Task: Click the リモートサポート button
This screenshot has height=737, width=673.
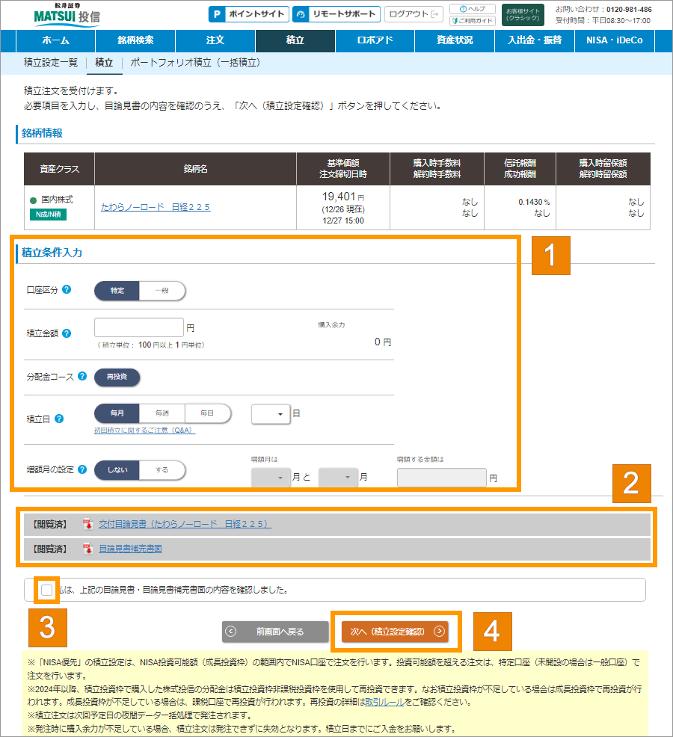Action: (336, 14)
